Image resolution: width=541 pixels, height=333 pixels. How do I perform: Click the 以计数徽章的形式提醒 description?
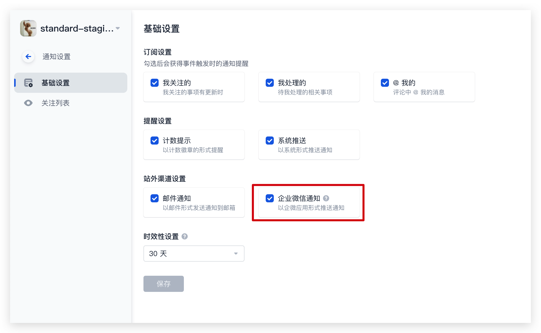(193, 150)
